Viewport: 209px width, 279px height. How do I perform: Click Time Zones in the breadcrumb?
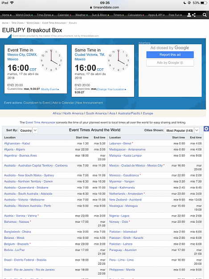coord(17,23)
